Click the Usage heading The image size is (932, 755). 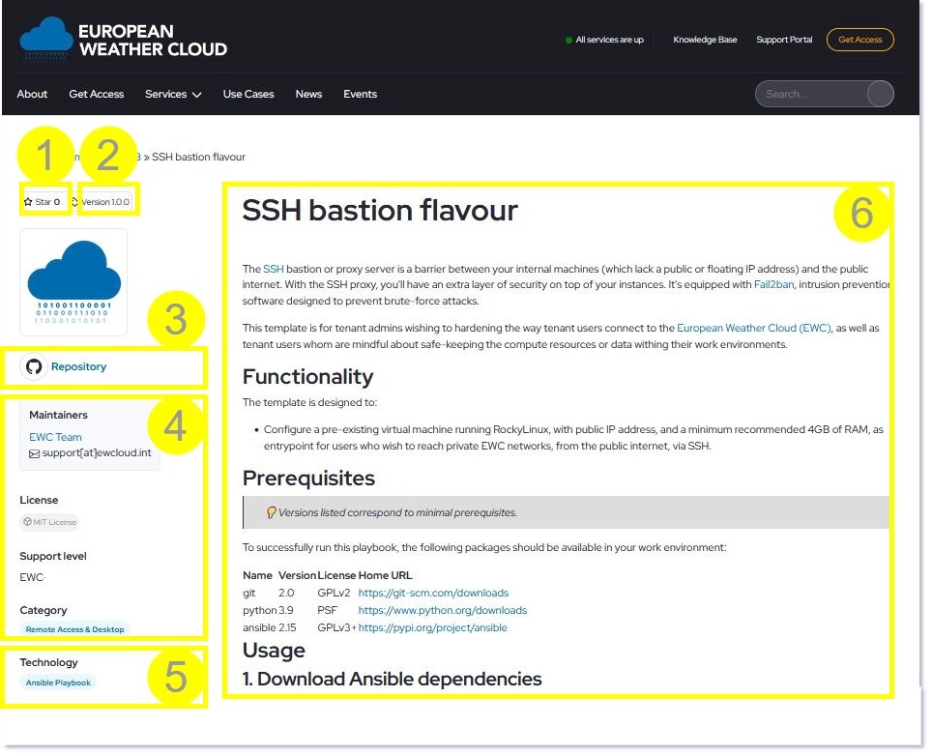tap(274, 651)
